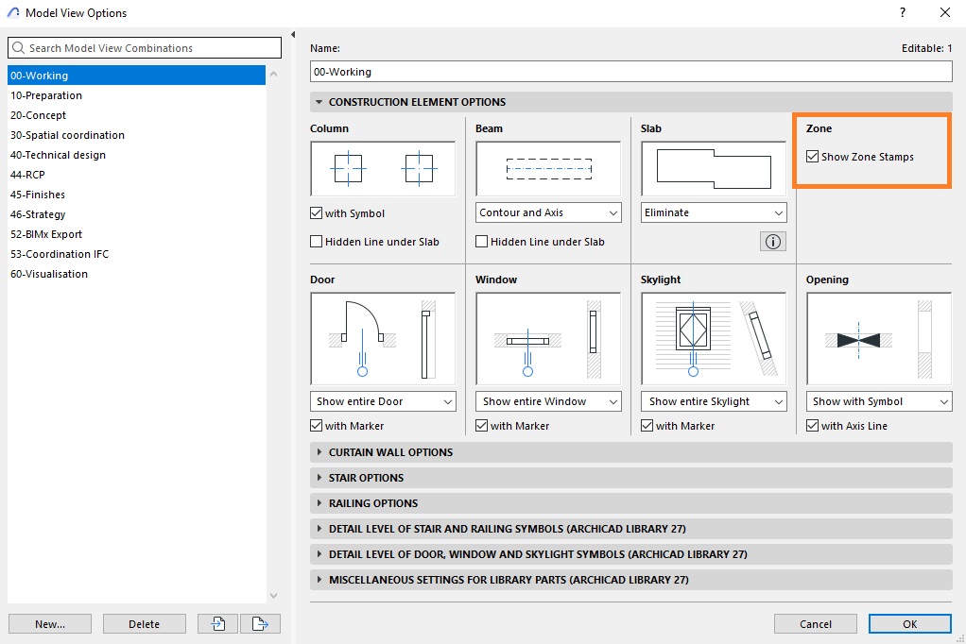This screenshot has height=644, width=966.
Task: Collapse the left list panel arrow
Action: pyautogui.click(x=293, y=35)
